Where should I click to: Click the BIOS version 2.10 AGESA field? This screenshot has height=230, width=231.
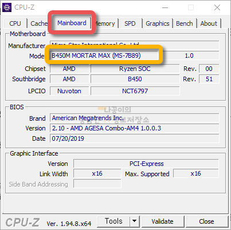(x=135, y=128)
